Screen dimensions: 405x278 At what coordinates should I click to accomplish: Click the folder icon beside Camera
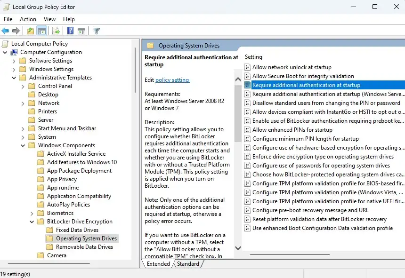(40, 255)
